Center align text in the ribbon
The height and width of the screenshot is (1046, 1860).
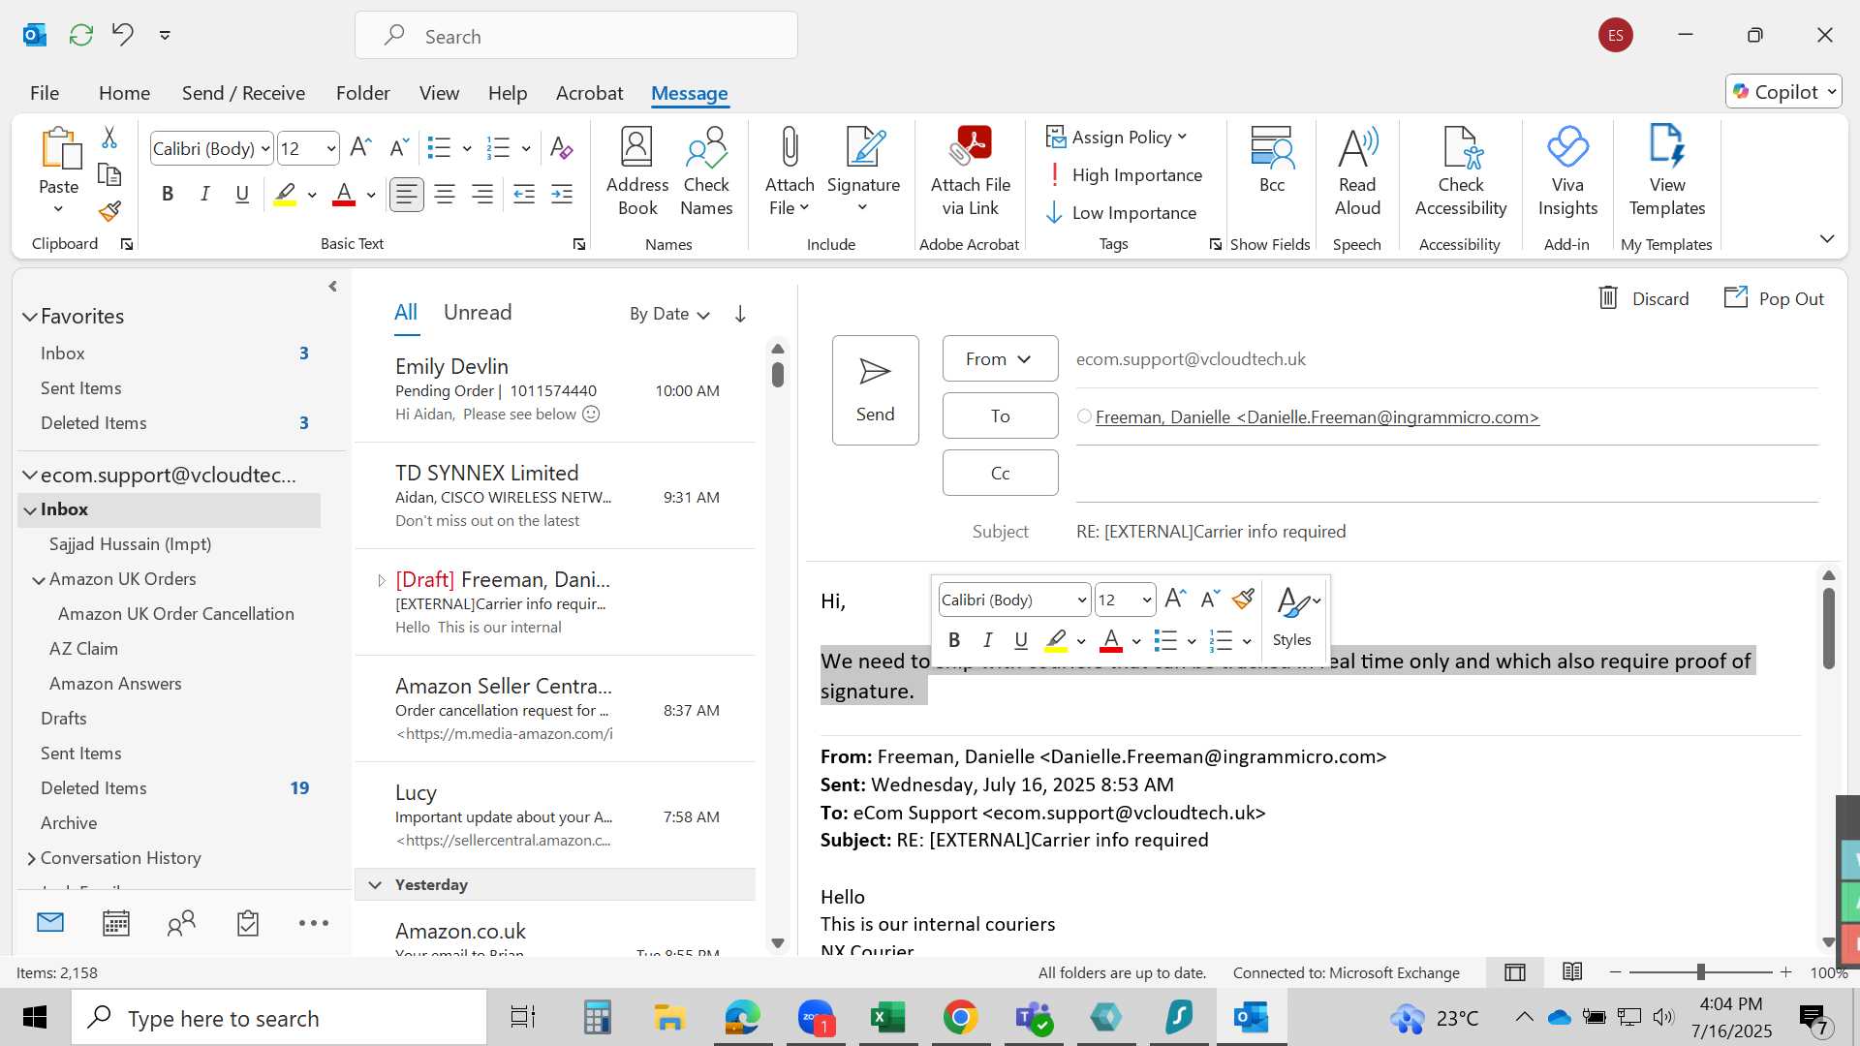pyautogui.click(x=445, y=195)
